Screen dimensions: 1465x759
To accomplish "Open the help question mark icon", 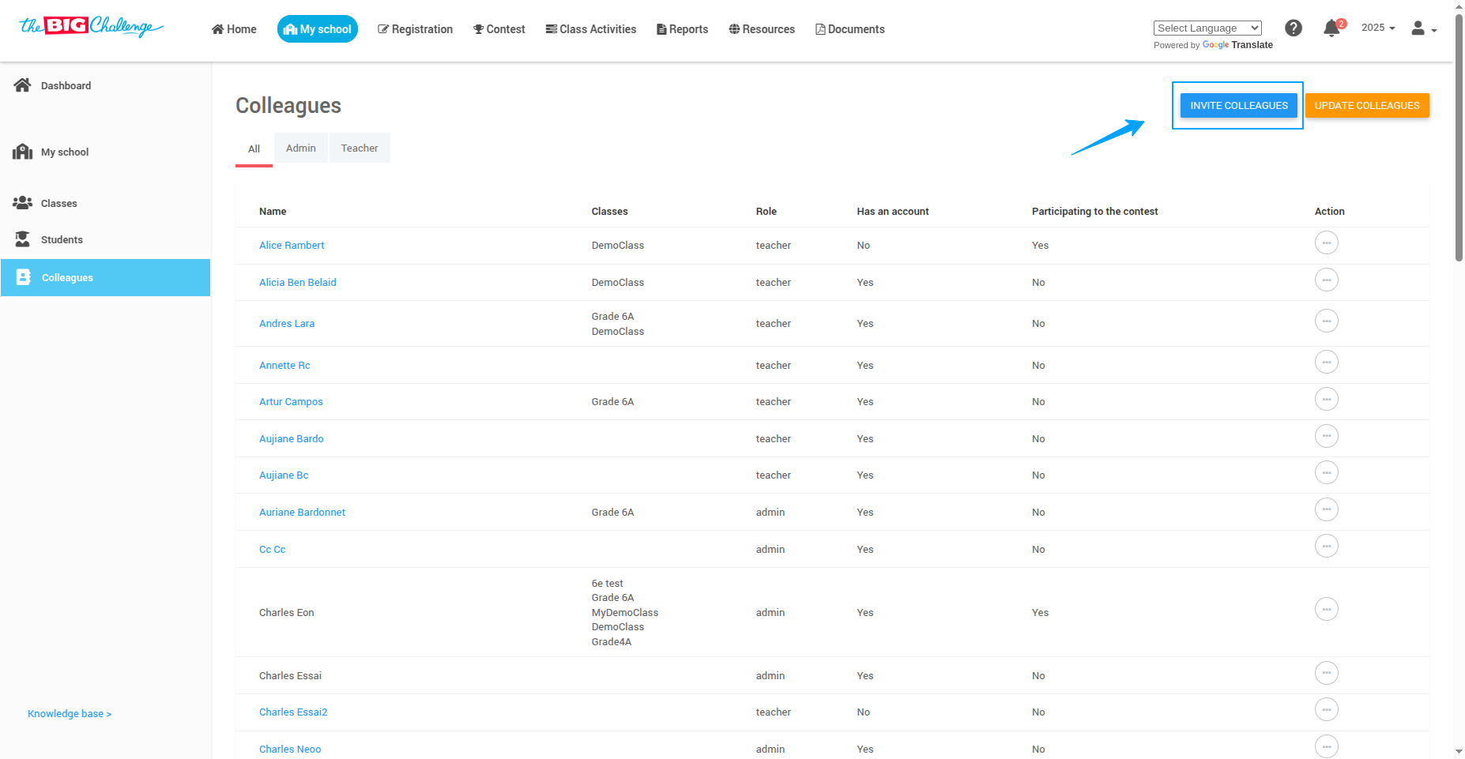I will point(1294,28).
